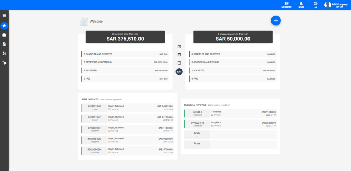Open sent Reviewing and Pending SAR 365,010.00 row
This screenshot has height=171, width=351.
pyautogui.click(x=125, y=62)
